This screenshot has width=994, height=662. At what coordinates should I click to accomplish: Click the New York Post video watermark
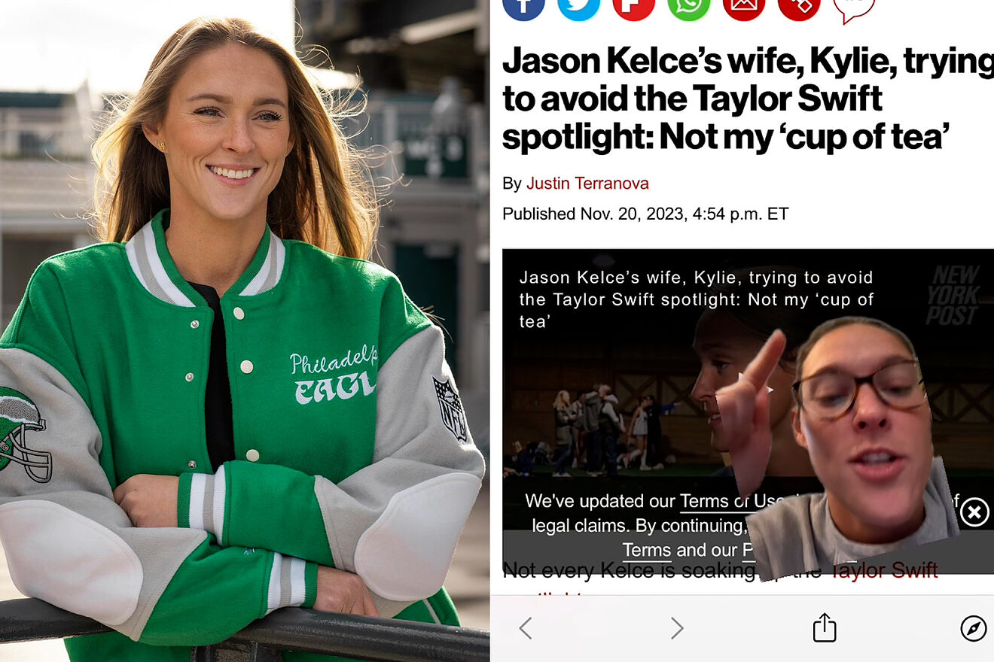point(953,296)
